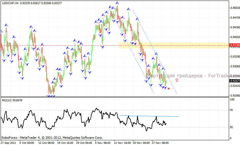Viewport: 240px width, 145px height.
Task: Select the RSI 30 level label
Action: pos(232,127)
